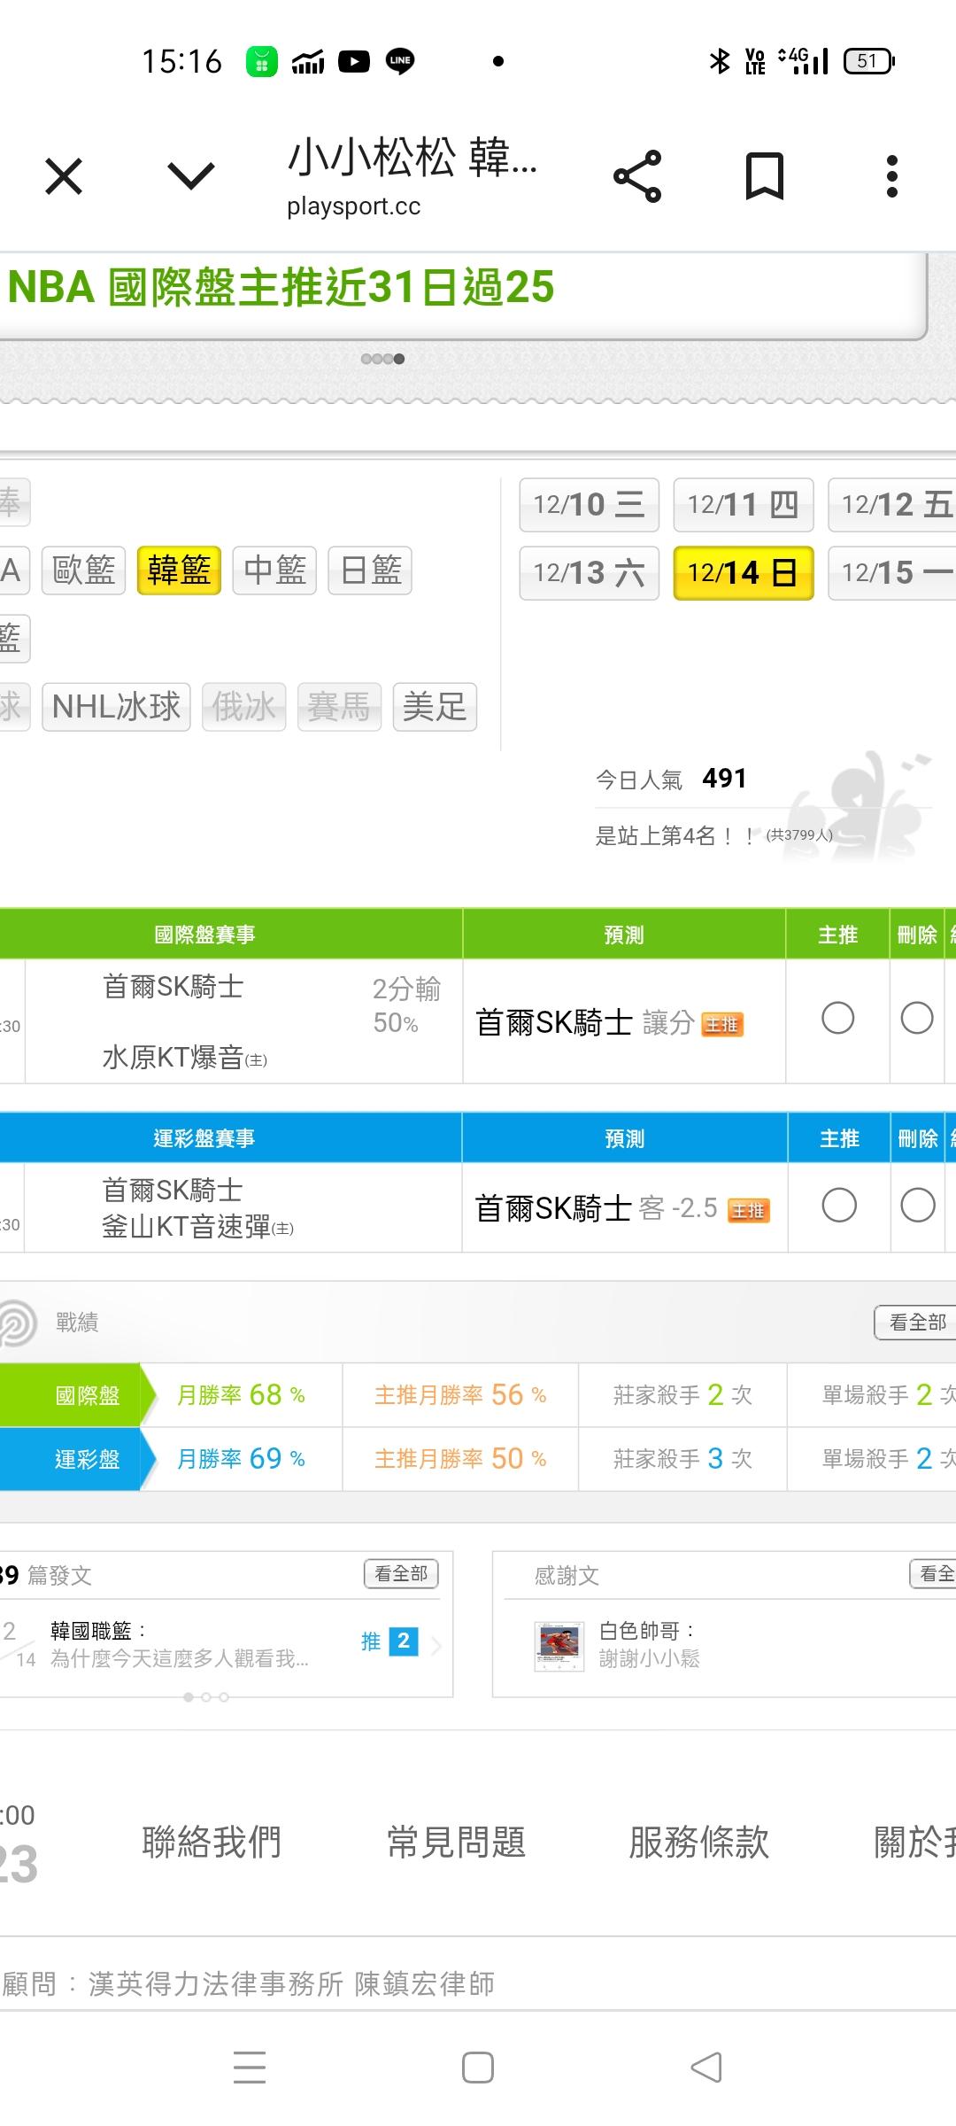
Task: Select the 12/13 六 date tab
Action: coord(589,573)
